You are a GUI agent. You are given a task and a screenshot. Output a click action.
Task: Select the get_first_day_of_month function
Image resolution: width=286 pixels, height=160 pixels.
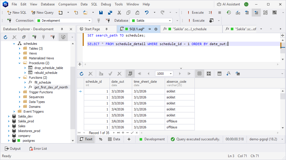coord(51,87)
